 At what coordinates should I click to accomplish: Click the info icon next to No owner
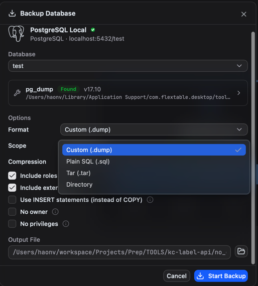click(55, 212)
